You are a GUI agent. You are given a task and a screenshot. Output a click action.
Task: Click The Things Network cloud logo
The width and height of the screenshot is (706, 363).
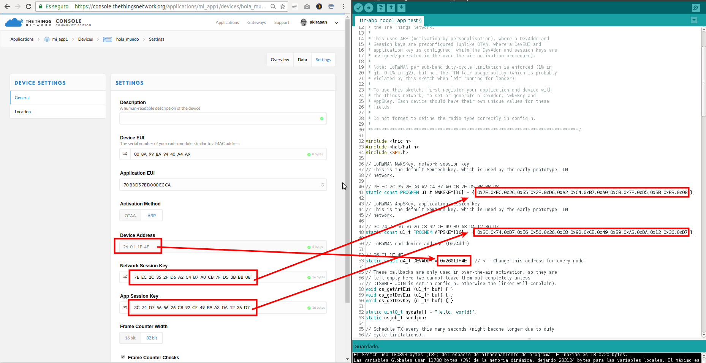click(x=14, y=22)
